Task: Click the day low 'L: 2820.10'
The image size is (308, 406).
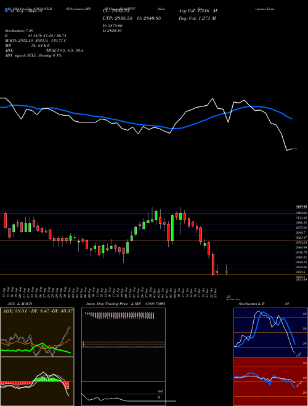Action: 113,31
